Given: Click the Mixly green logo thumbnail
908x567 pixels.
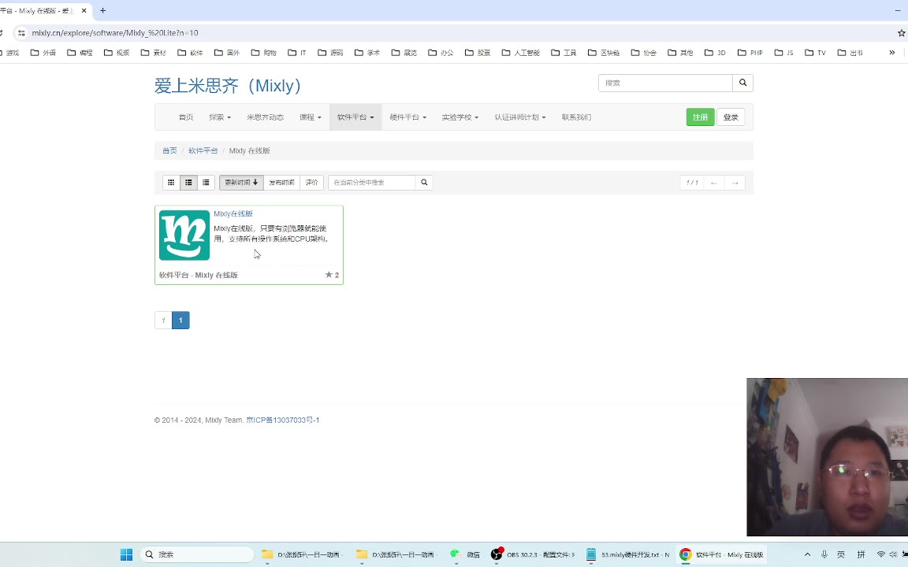Looking at the screenshot, I should point(184,235).
